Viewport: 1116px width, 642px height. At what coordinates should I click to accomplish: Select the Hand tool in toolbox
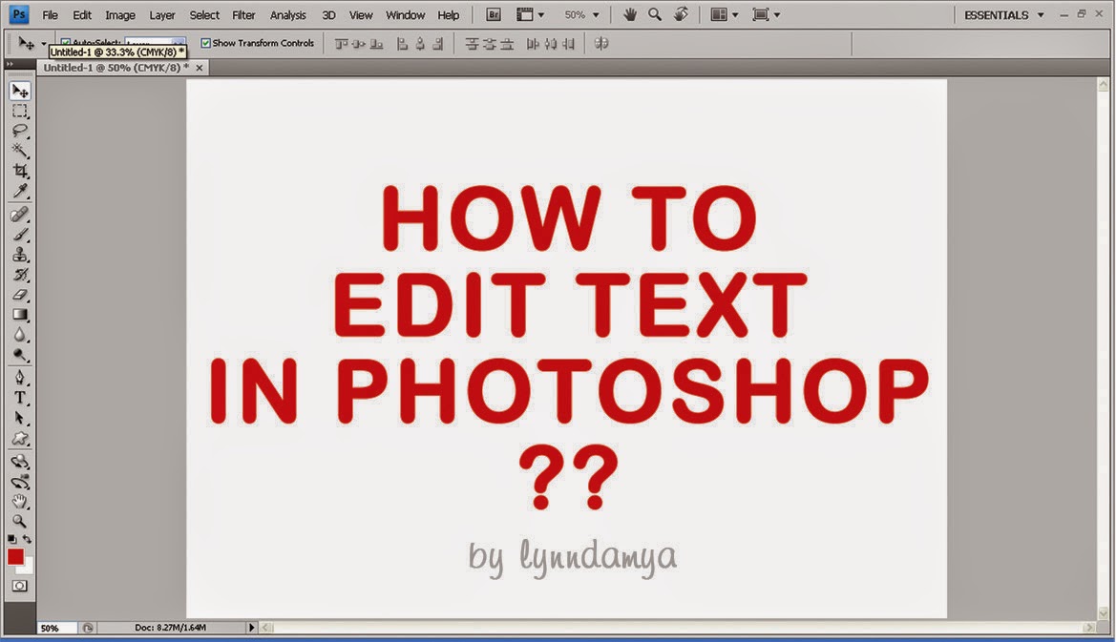pos(20,501)
